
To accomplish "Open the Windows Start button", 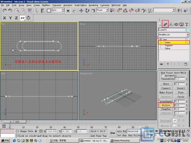I will pos(5,141).
